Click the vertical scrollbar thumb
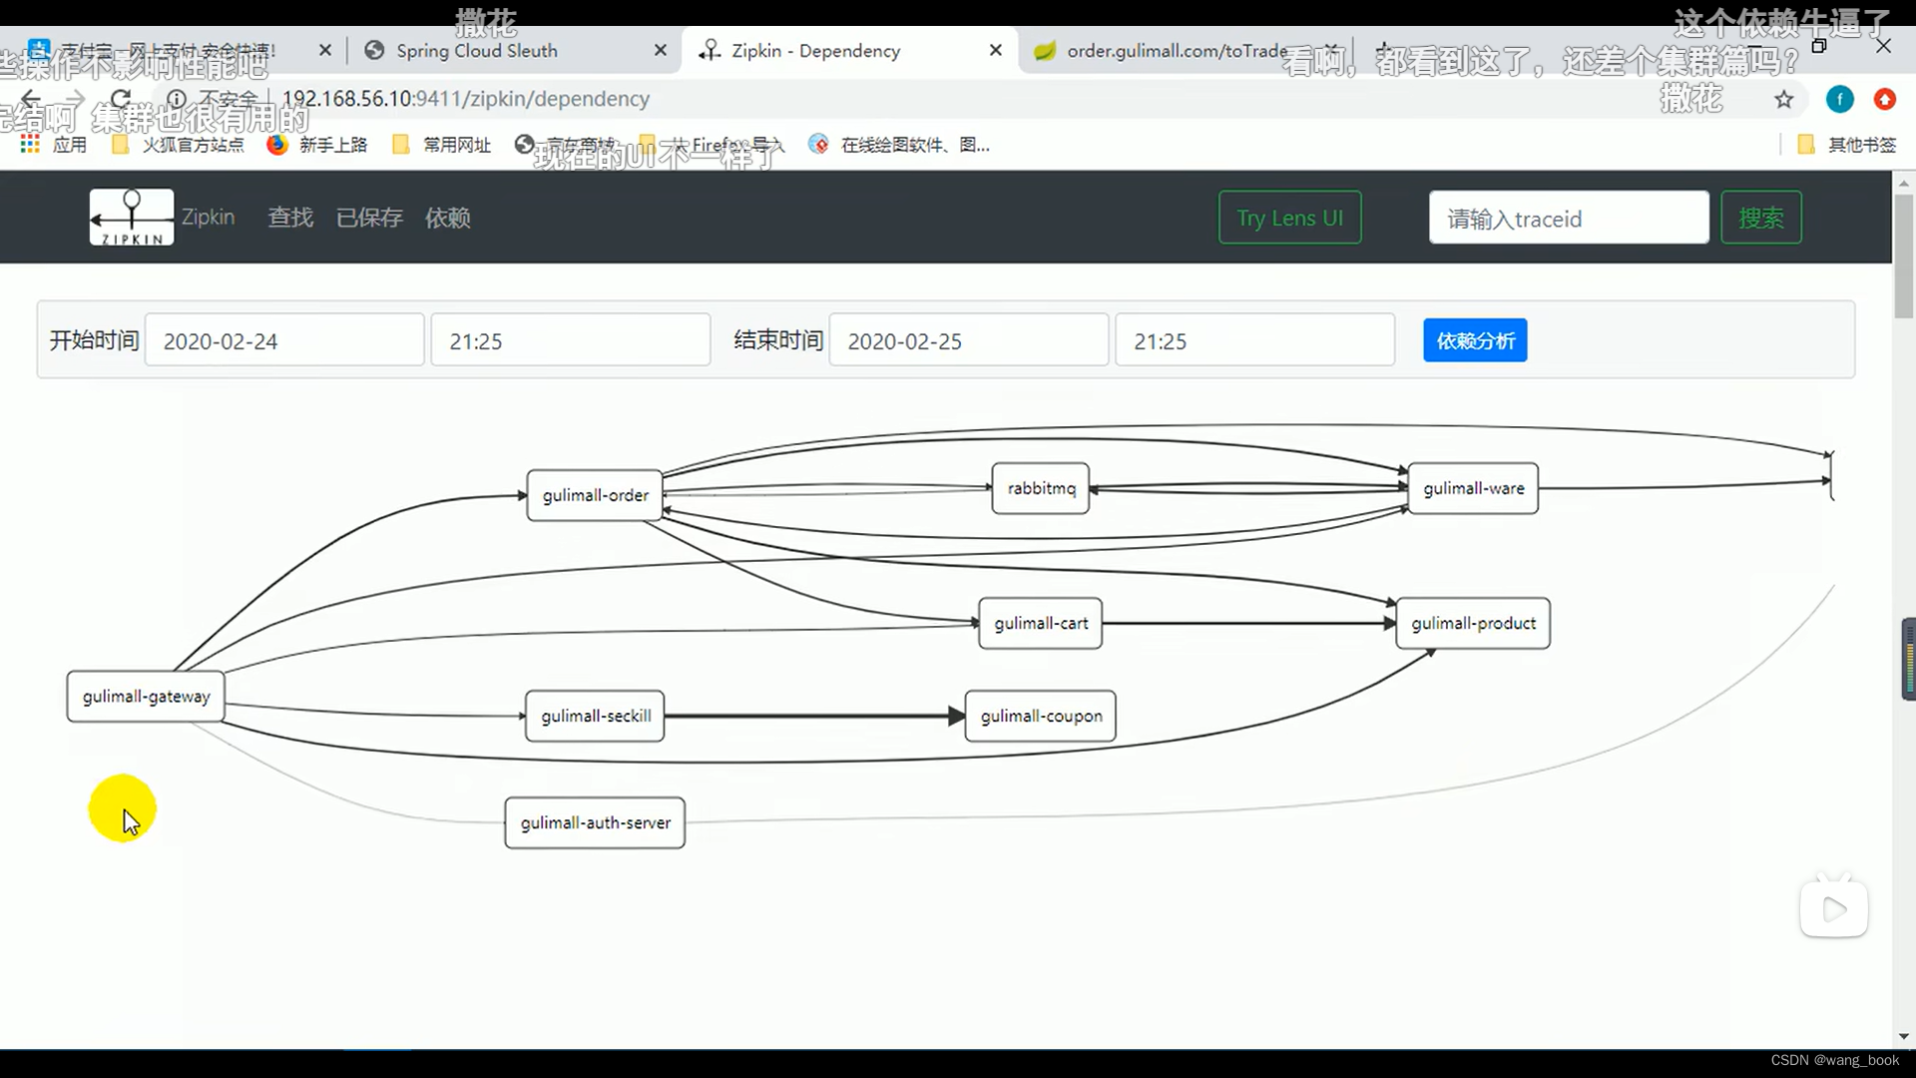The image size is (1916, 1078). (x=1904, y=256)
